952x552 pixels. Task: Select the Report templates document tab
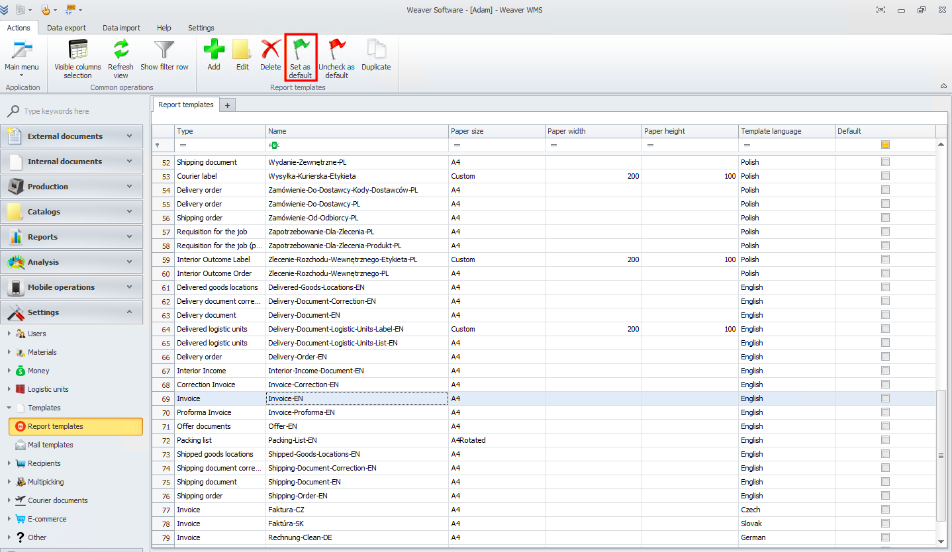point(186,105)
